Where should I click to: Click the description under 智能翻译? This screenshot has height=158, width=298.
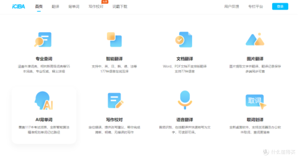point(114,69)
